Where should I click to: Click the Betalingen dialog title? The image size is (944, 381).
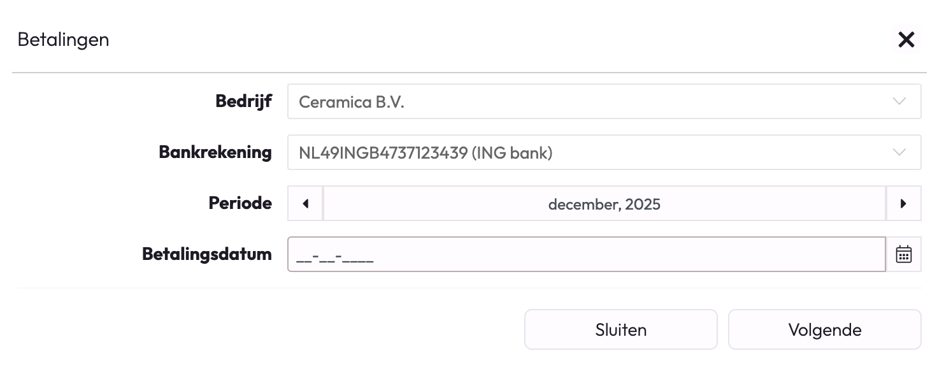point(63,40)
